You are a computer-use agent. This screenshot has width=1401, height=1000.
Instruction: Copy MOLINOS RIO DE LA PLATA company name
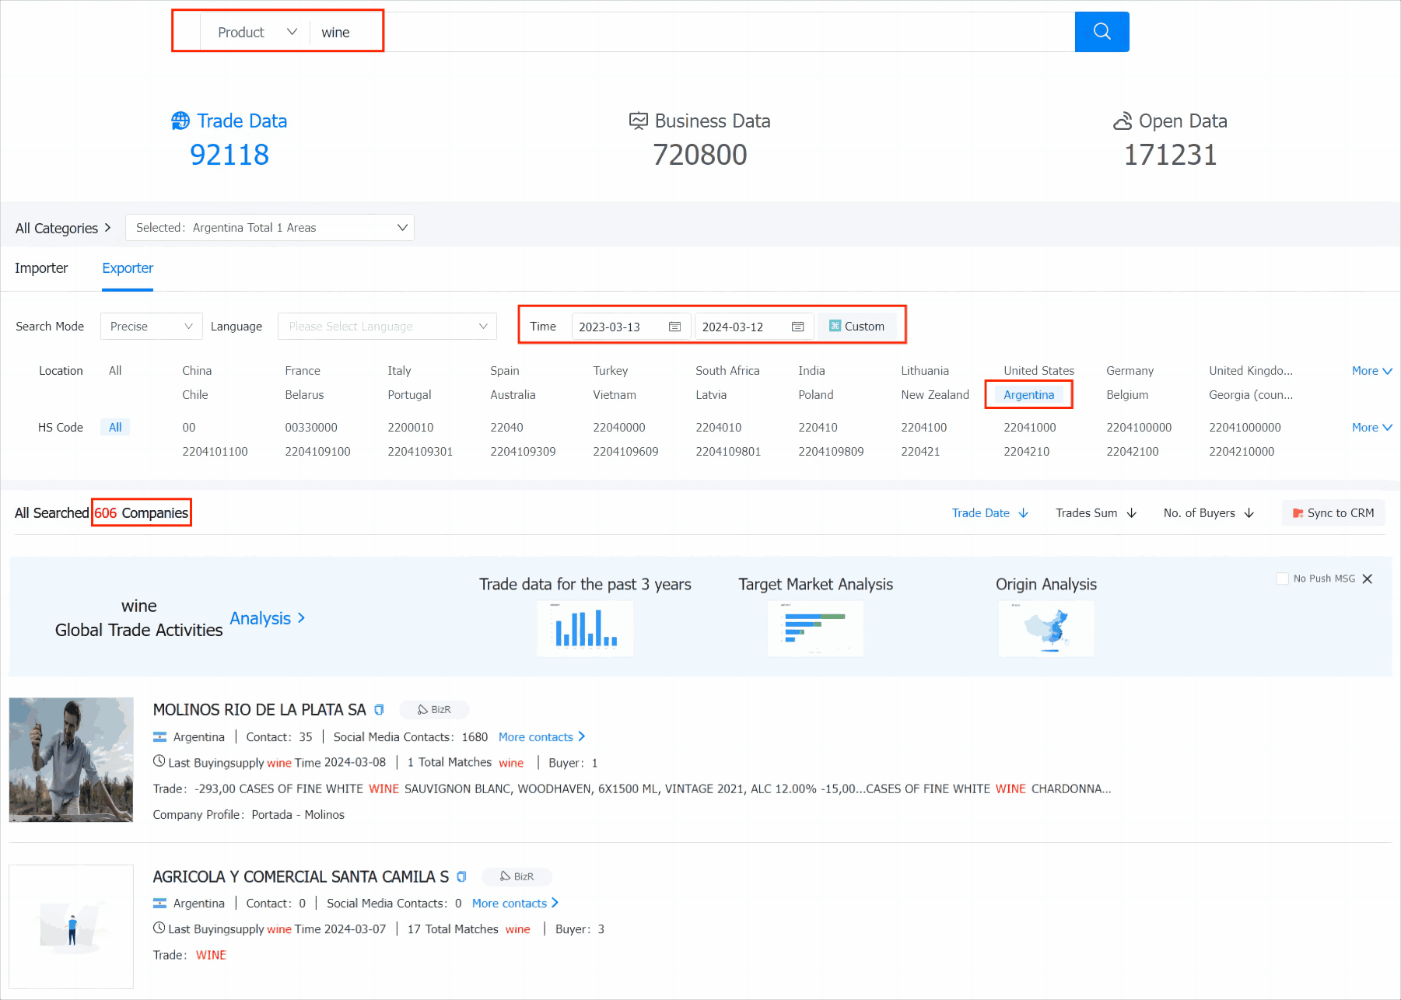(x=380, y=710)
